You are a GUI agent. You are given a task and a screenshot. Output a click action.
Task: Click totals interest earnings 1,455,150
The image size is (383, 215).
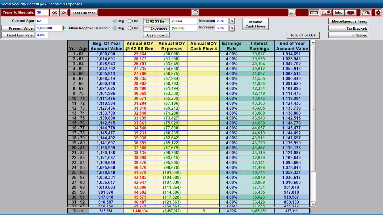[259, 211]
